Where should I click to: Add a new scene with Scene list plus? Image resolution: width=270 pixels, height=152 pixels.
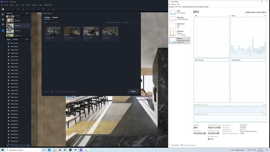[27, 13]
